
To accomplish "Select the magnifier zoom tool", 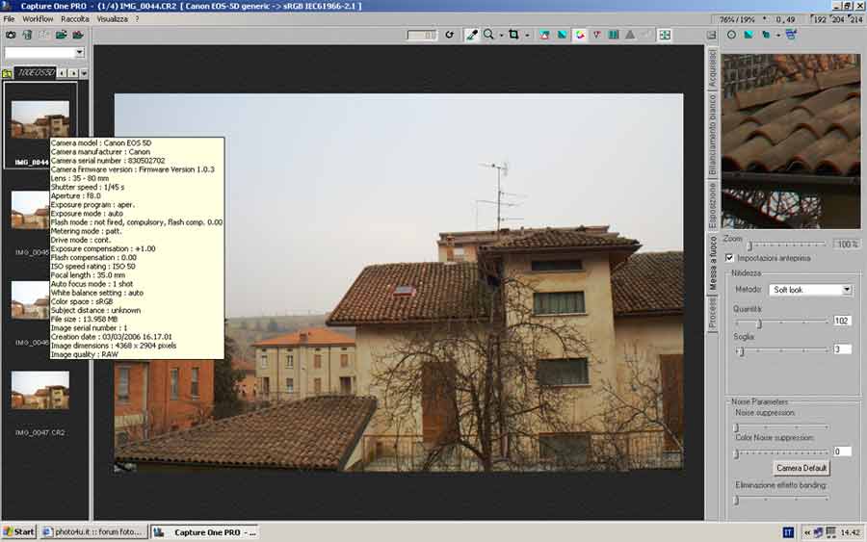I will [x=488, y=35].
